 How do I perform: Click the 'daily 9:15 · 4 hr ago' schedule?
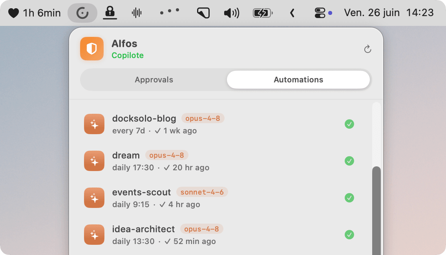tap(156, 204)
